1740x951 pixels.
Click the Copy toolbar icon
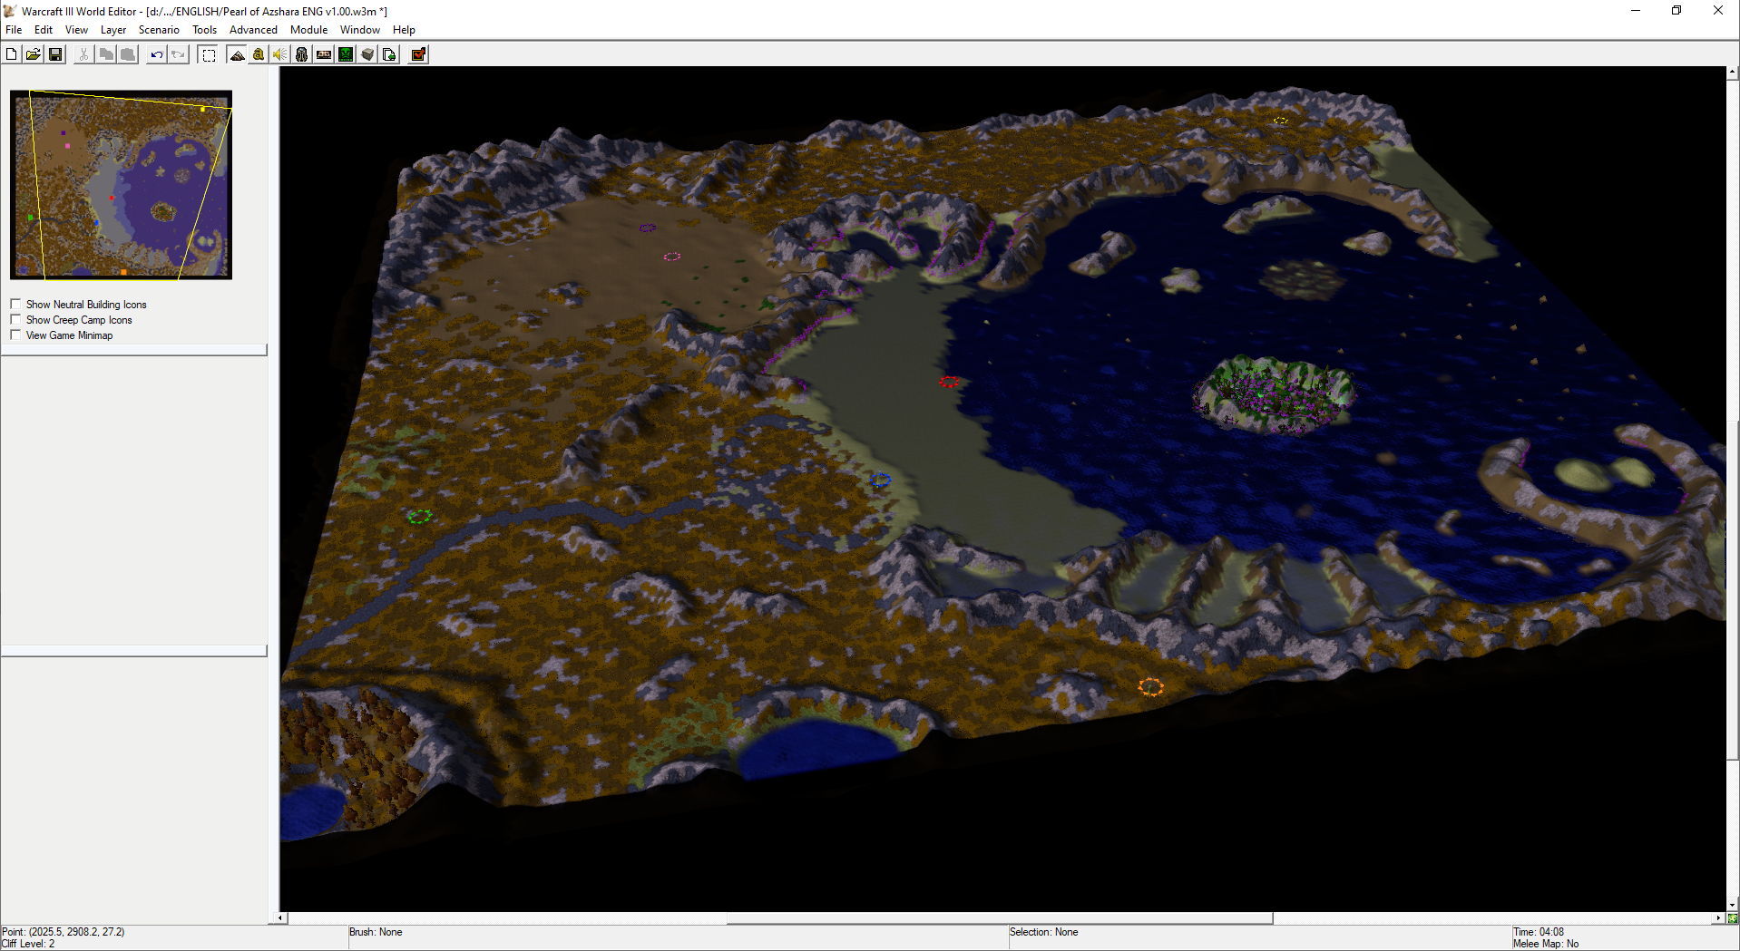[106, 54]
